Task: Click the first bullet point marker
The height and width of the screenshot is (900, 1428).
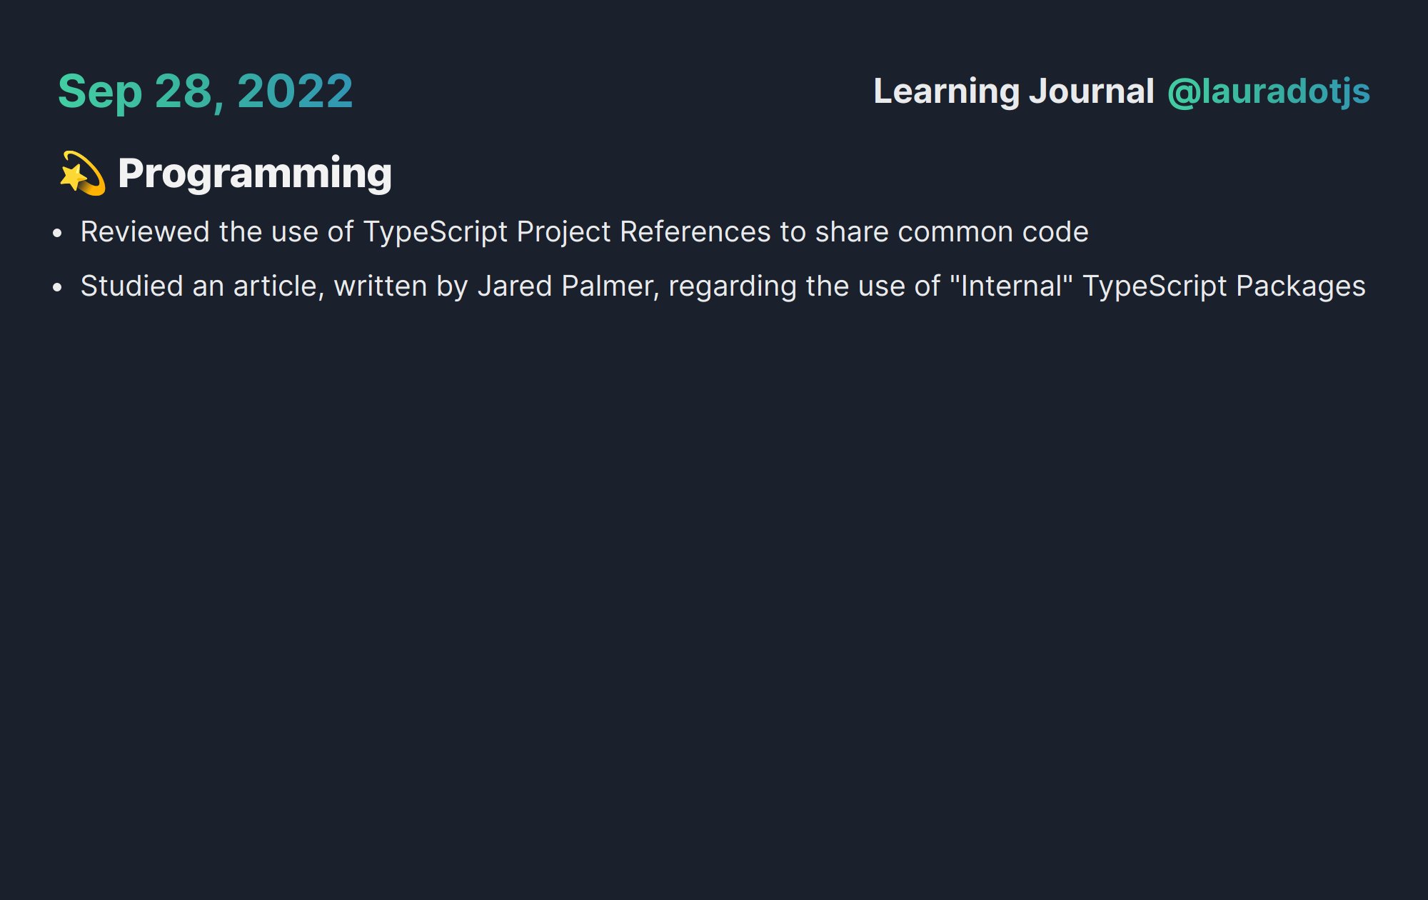Action: (58, 233)
